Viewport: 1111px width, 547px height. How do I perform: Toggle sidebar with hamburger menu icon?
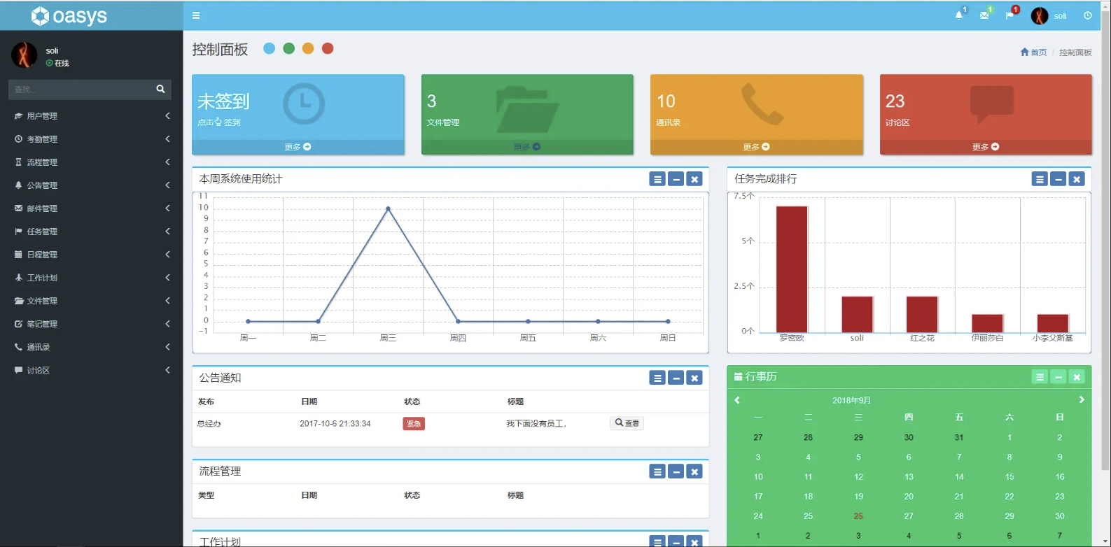tap(196, 15)
